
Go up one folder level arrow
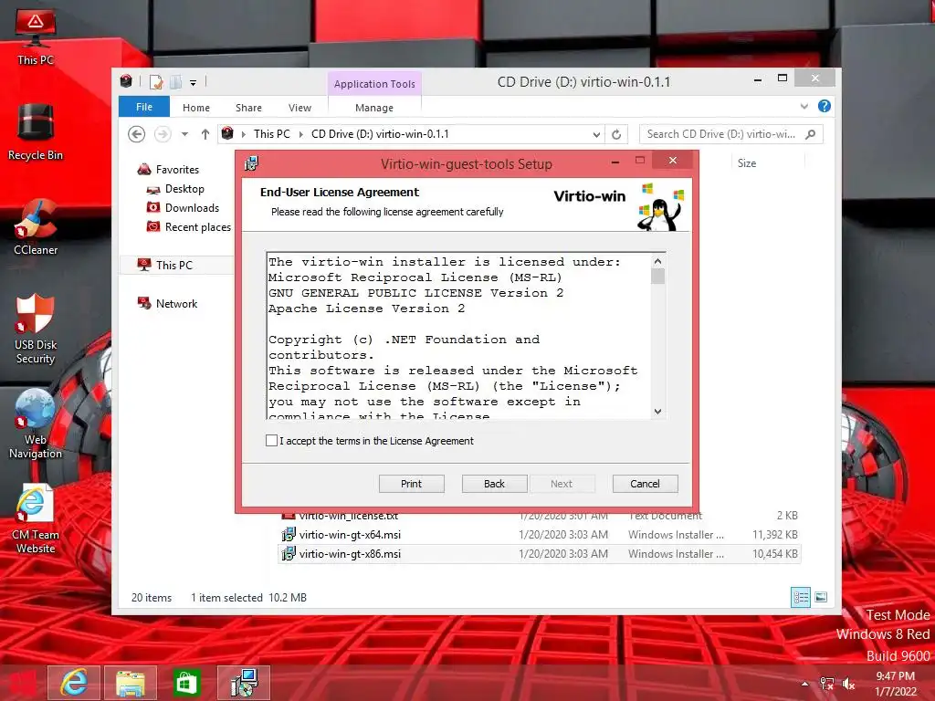coord(205,134)
